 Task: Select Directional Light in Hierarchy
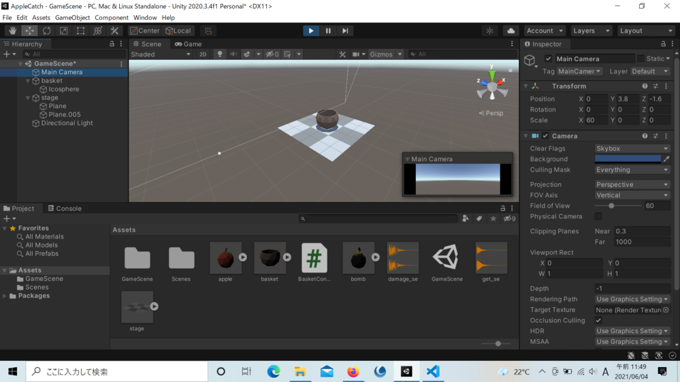click(x=67, y=123)
